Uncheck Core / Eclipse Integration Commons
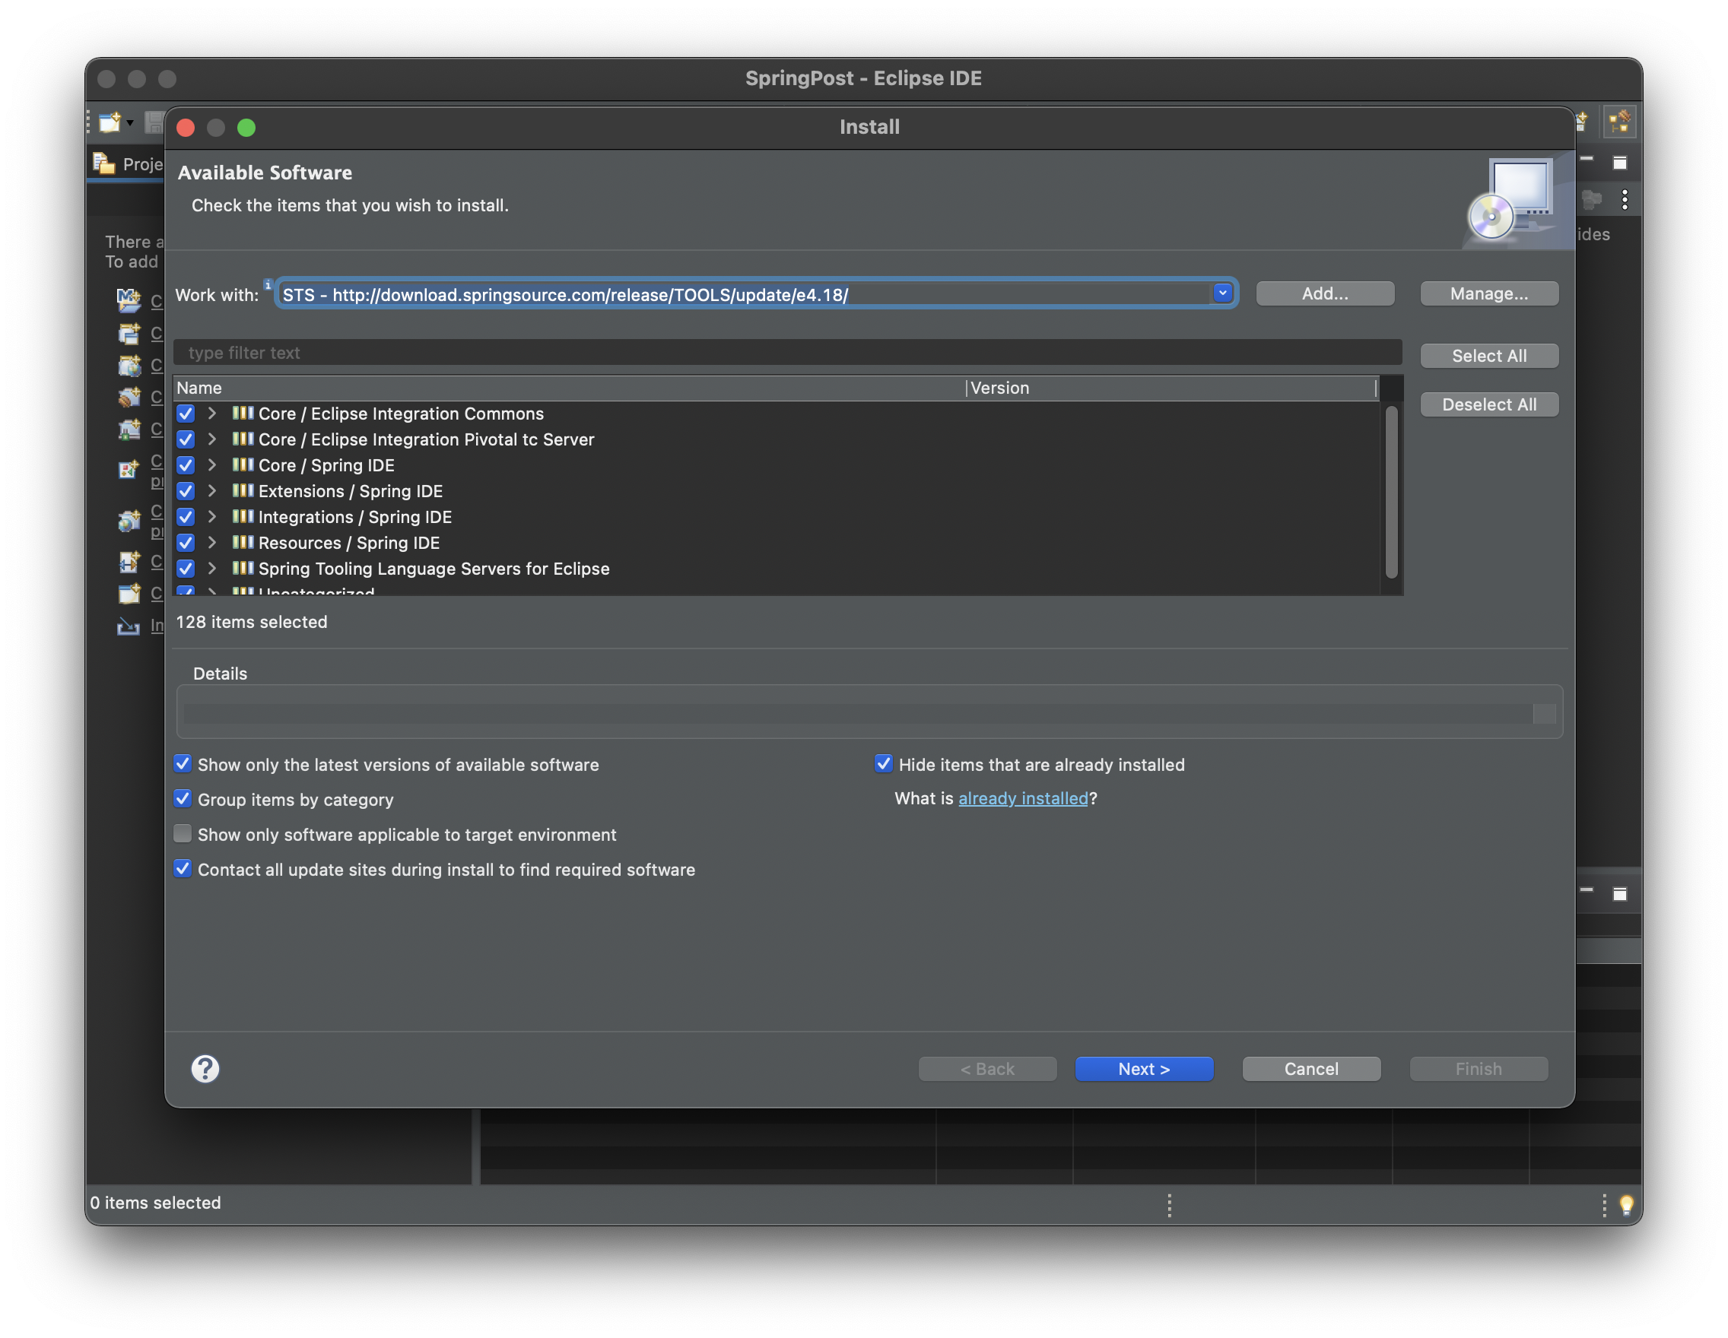This screenshot has height=1338, width=1728. 185,414
